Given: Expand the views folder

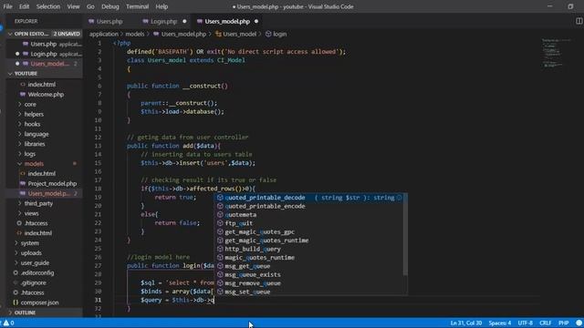Looking at the screenshot, I should (x=31, y=213).
